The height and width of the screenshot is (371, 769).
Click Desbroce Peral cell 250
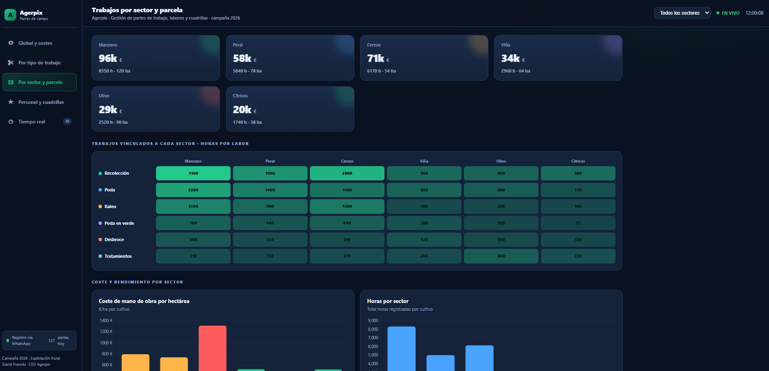pyautogui.click(x=270, y=239)
